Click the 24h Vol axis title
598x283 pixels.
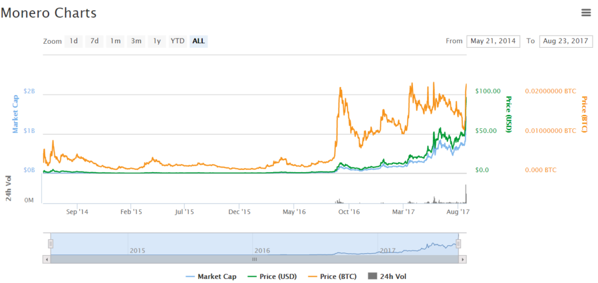(8, 188)
